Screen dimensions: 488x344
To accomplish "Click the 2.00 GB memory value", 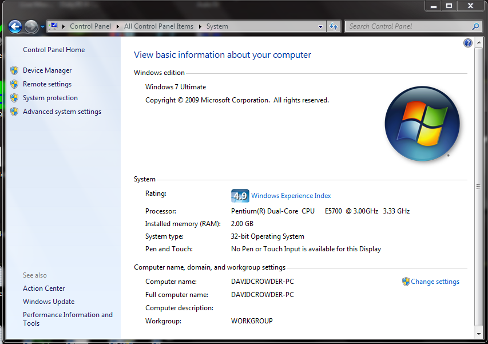I will point(242,224).
